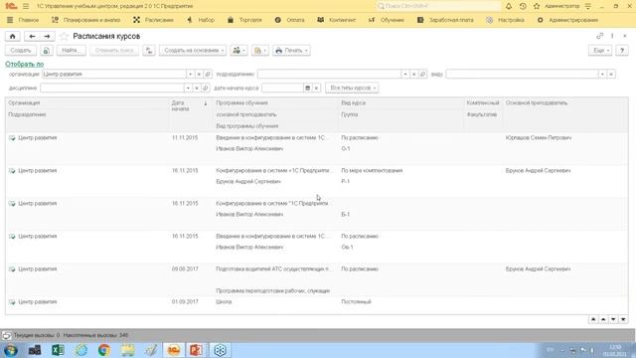Click the hierarchy icon after Отменить поиск

pos(149,51)
